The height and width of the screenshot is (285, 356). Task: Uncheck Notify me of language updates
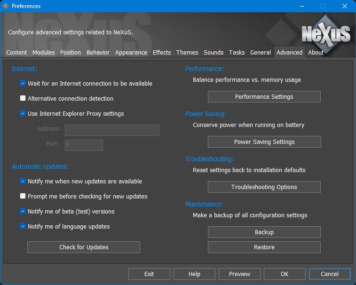(x=23, y=226)
